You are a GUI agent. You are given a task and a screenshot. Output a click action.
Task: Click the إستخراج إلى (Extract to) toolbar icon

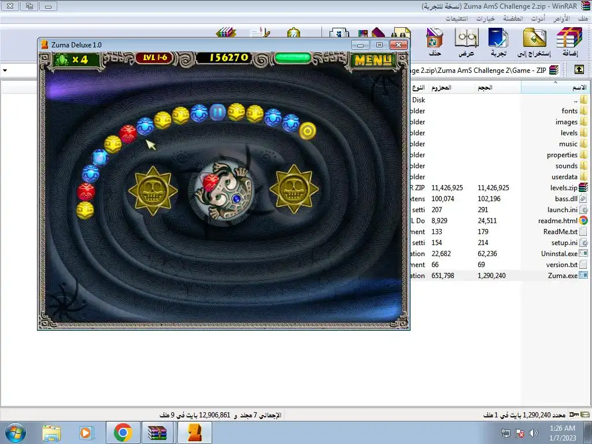point(534,42)
